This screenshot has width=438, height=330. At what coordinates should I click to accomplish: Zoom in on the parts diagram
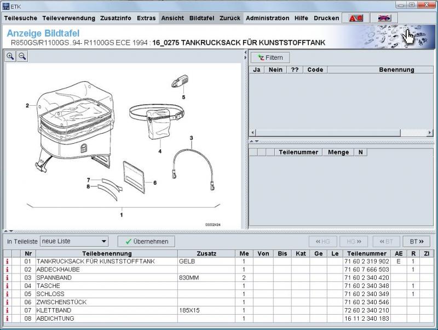pyautogui.click(x=10, y=56)
